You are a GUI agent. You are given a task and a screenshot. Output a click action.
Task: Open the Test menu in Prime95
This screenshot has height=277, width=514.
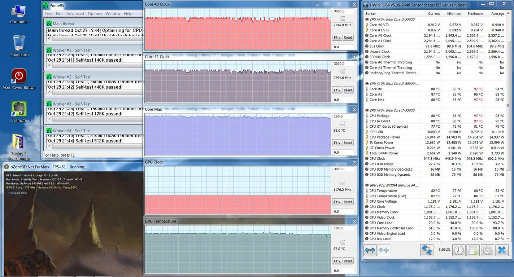(x=48, y=14)
